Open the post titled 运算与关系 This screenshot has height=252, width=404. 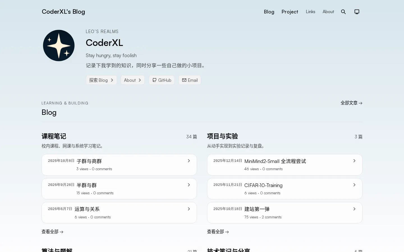tap(87, 209)
